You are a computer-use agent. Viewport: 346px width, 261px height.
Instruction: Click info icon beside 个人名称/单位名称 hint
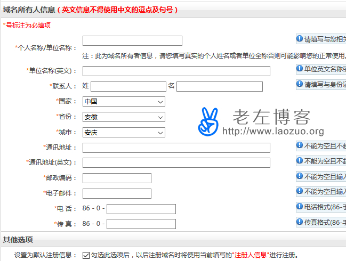point(300,39)
